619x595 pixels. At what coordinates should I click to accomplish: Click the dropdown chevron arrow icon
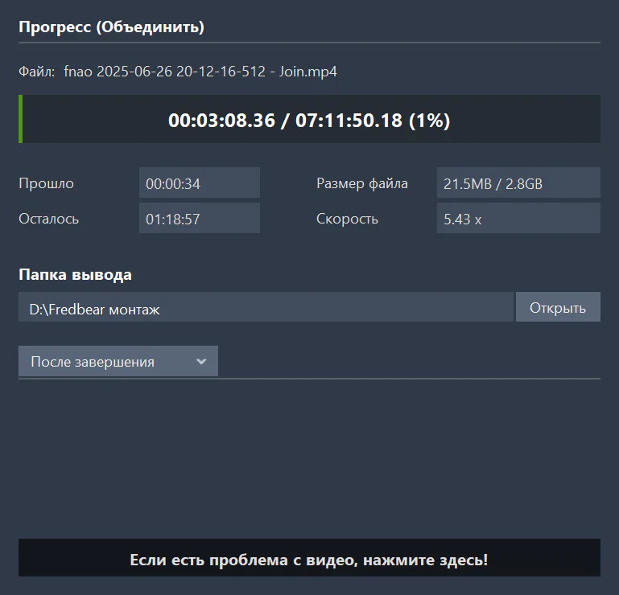[x=201, y=362]
